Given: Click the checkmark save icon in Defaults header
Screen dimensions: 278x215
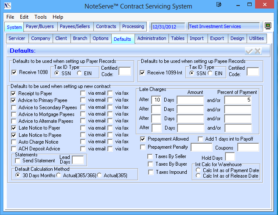Looking at the screenshot, I should 249,51.
